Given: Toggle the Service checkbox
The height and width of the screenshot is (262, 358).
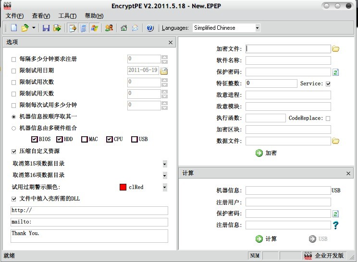Looking at the screenshot, I should point(328,84).
